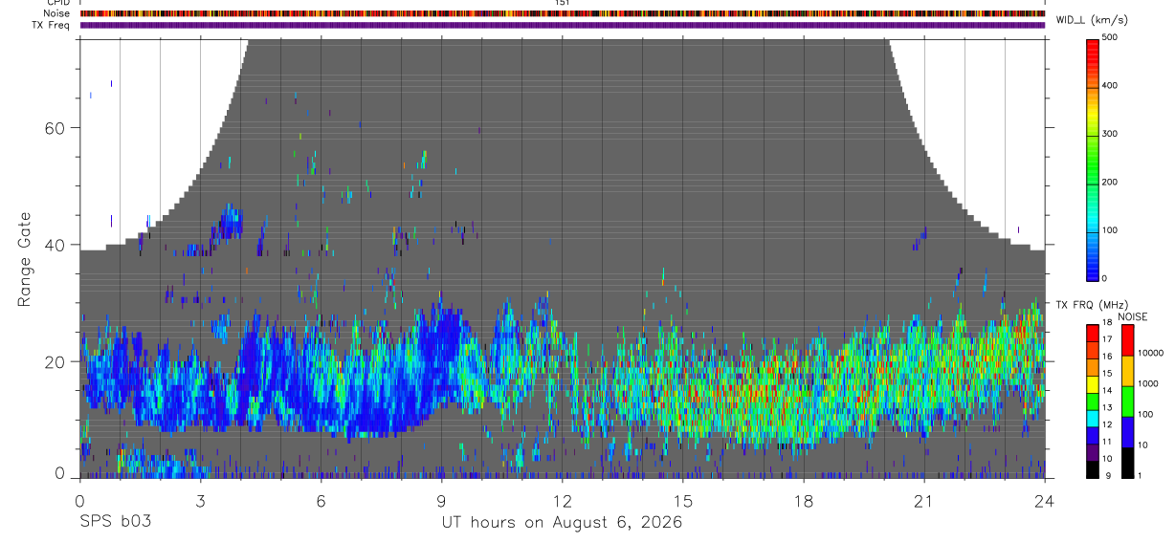The height and width of the screenshot is (542, 1175).
Task: Click the WID (km/s) vertical color bar
Action: click(x=1093, y=158)
